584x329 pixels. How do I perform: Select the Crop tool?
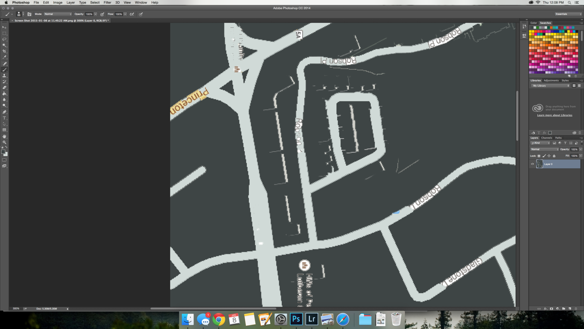4,51
